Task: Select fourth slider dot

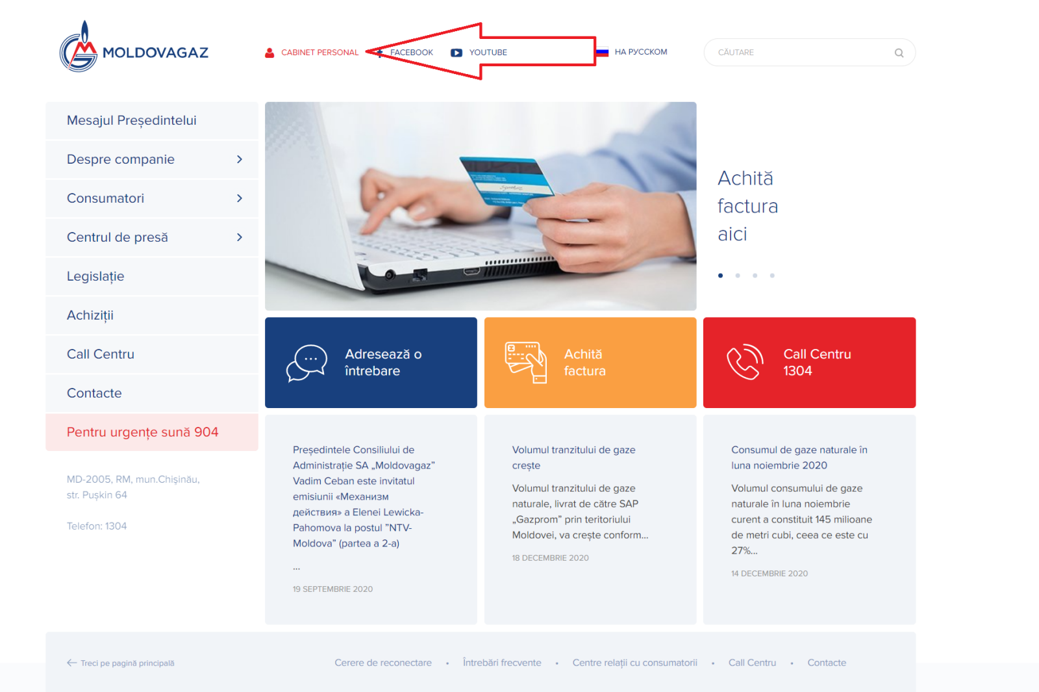Action: (x=772, y=276)
